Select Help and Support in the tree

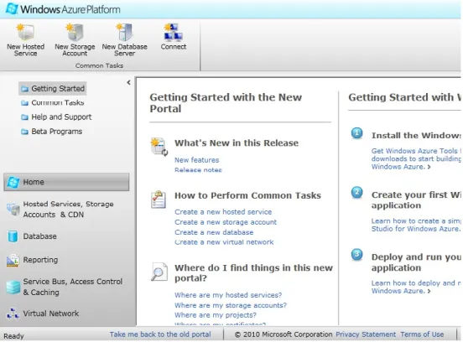tap(56, 117)
